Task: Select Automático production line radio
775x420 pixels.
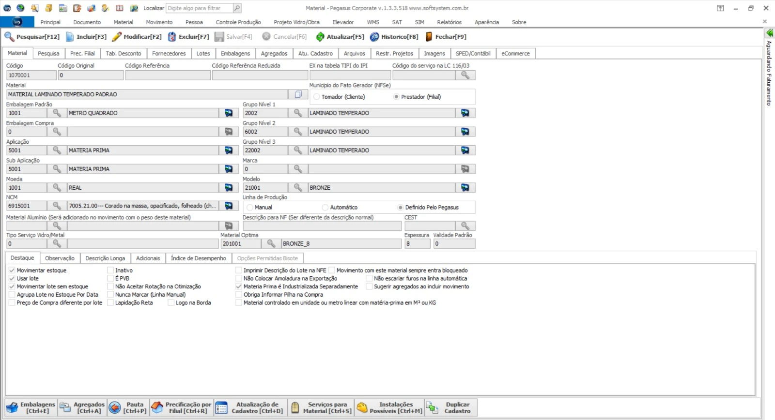Action: 325,207
